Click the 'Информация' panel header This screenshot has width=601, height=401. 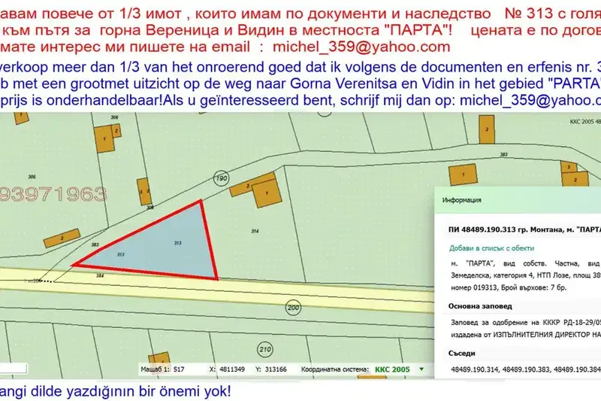coord(518,200)
